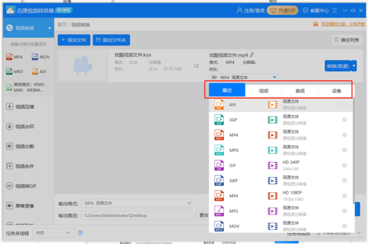Switch to the 最近 tab
Screen dimensions: 369x244
pyautogui.click(x=227, y=91)
